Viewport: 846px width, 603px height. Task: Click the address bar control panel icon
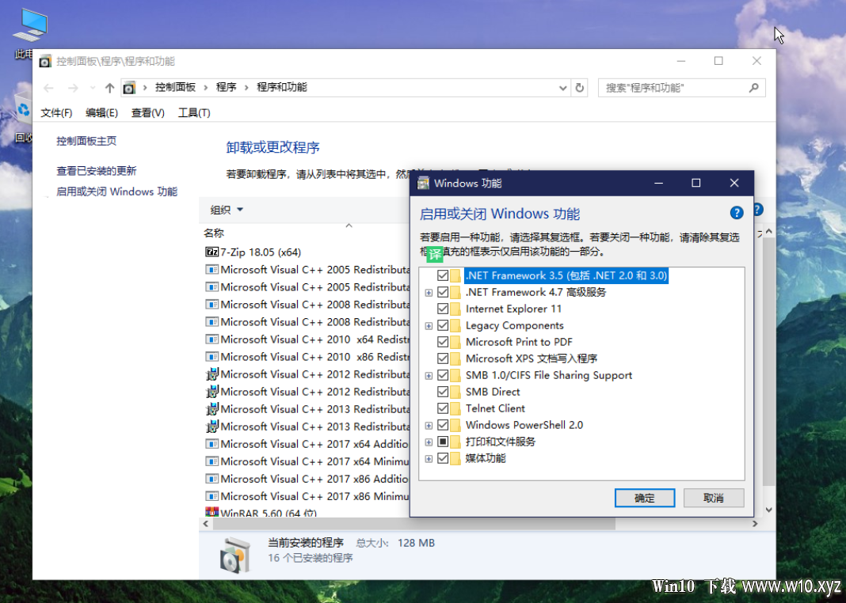[x=129, y=88]
